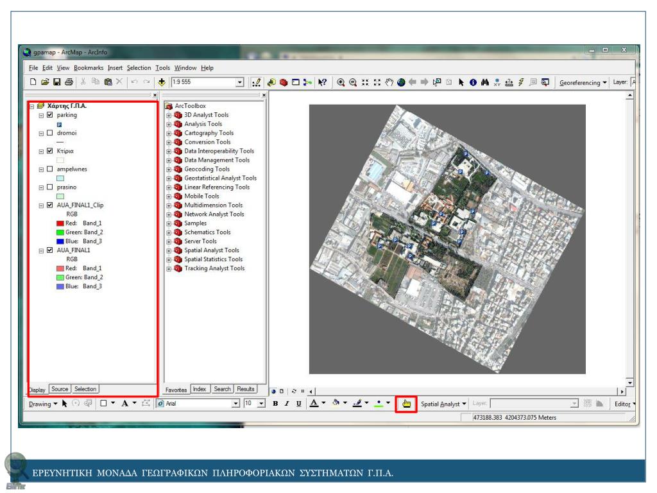Click the map view's vertical scroll down arrow
The image size is (657, 493).
(629, 383)
